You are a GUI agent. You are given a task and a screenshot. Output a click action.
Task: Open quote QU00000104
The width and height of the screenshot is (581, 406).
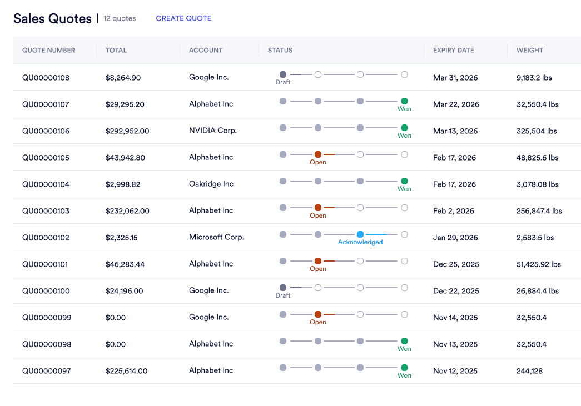(46, 184)
